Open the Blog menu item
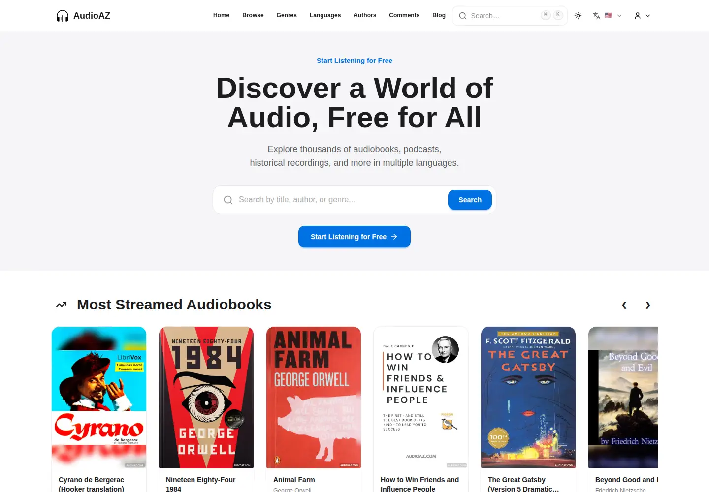 pyautogui.click(x=439, y=15)
